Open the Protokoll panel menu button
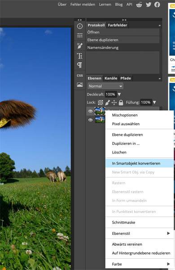The image size is (175, 270). click(x=160, y=25)
